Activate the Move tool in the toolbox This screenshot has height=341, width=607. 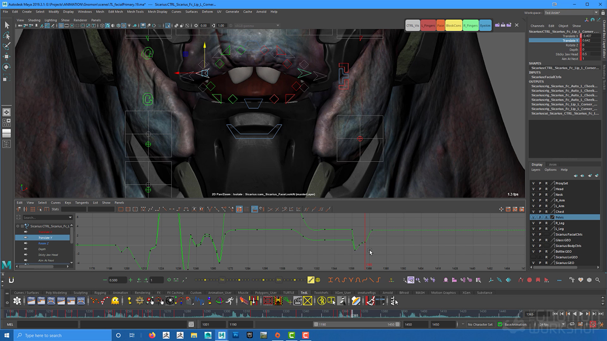(x=7, y=57)
